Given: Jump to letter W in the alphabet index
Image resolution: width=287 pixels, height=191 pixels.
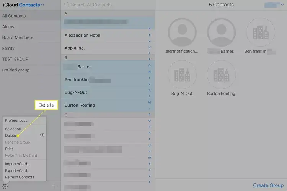Looking at the screenshot, I should click(x=150, y=157).
